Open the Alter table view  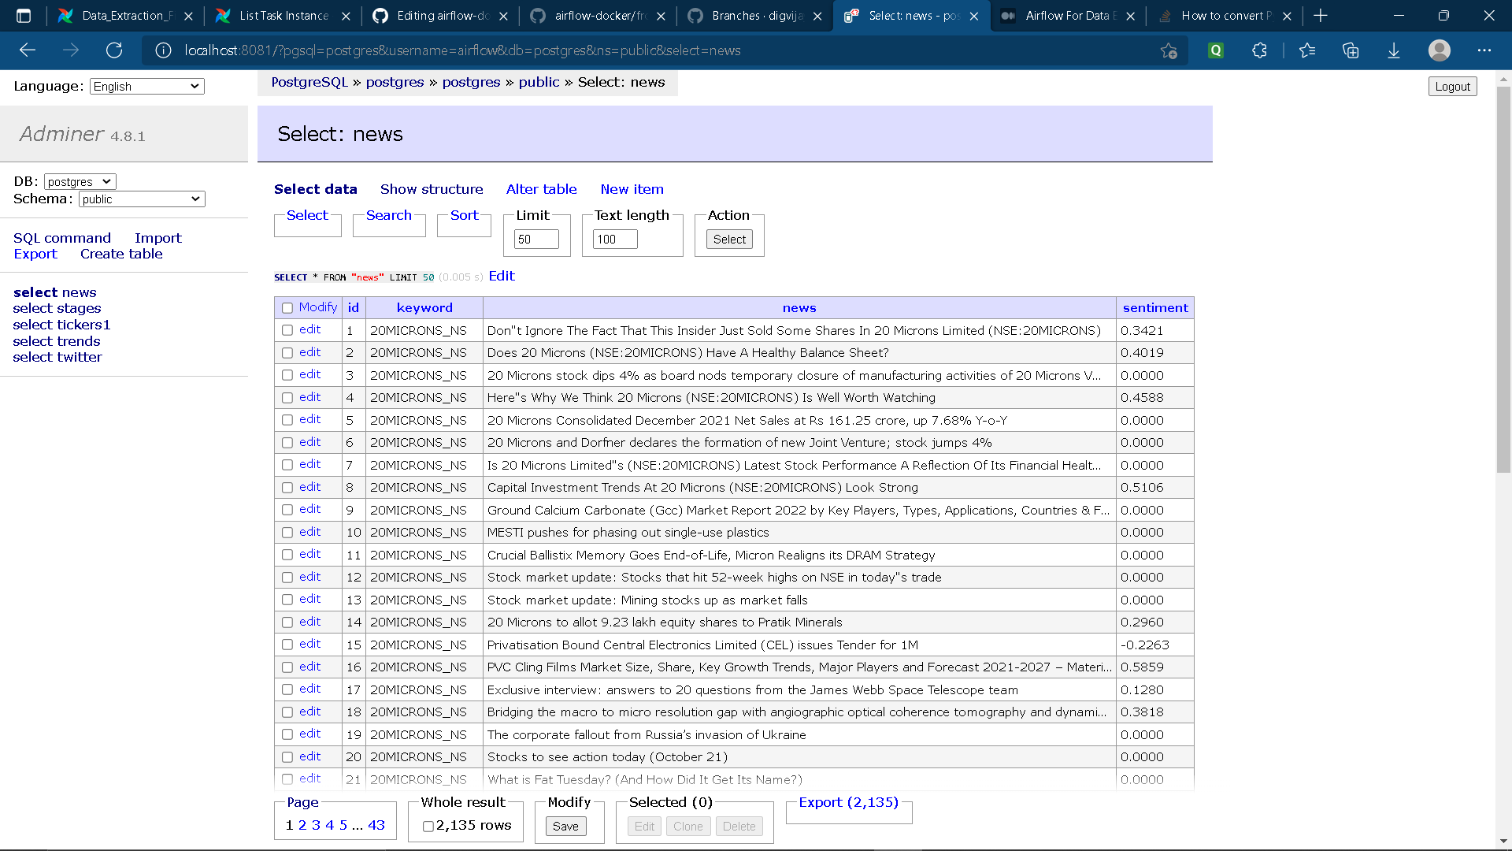(541, 189)
